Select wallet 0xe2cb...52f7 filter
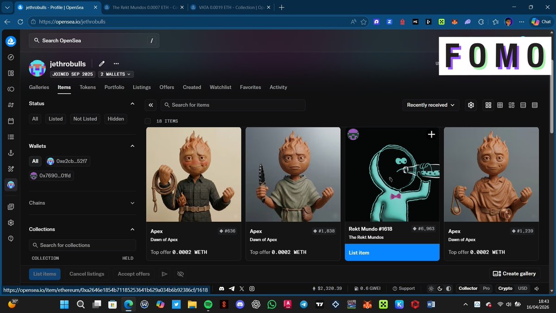Viewport: 556px width, 313px height. pos(68,161)
